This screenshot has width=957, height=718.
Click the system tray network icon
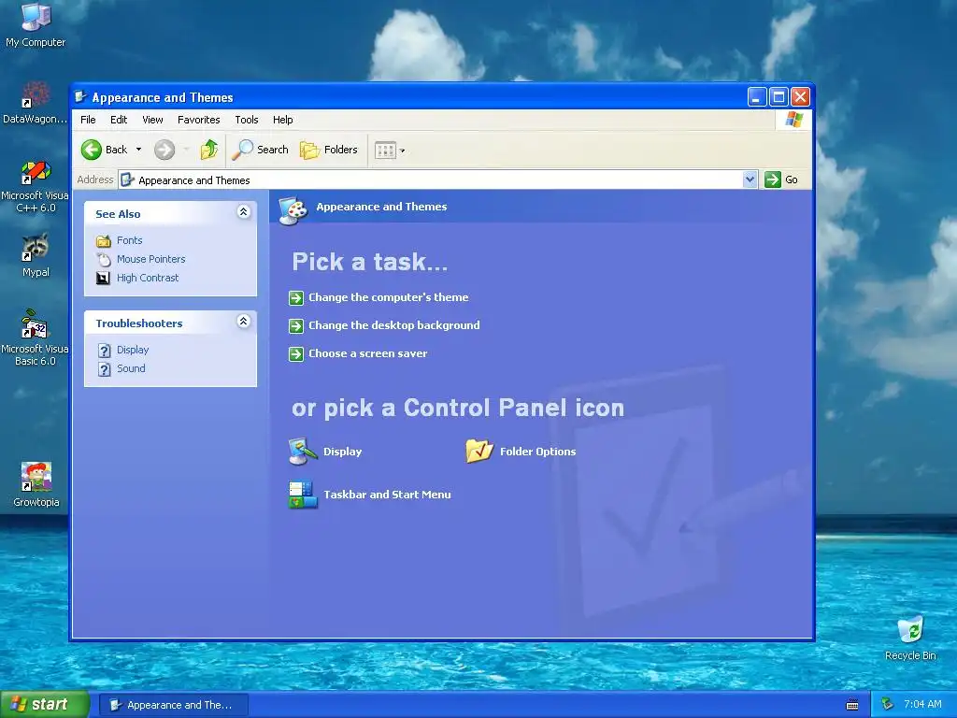tap(887, 704)
